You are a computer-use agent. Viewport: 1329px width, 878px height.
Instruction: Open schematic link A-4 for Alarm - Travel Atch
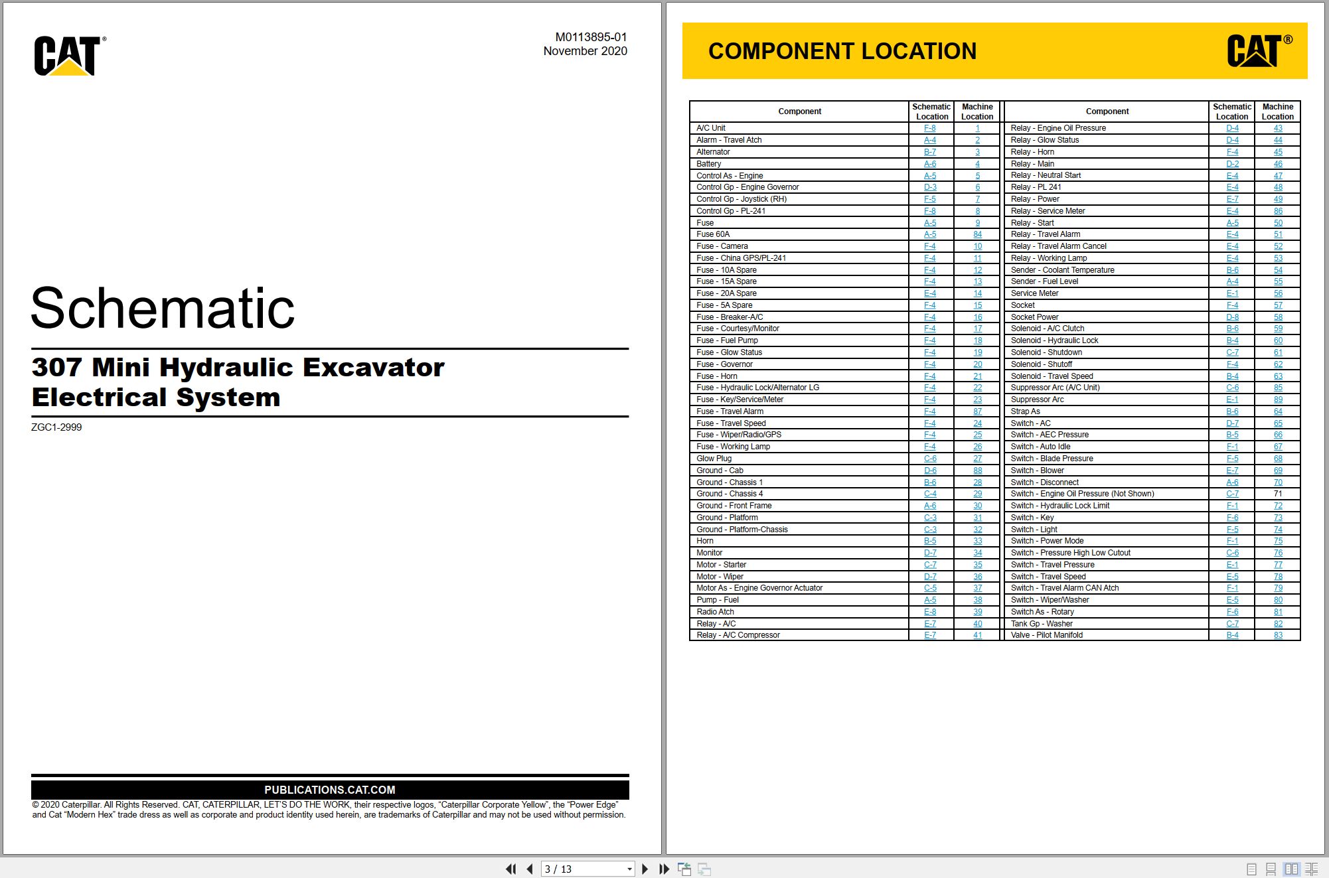(930, 140)
